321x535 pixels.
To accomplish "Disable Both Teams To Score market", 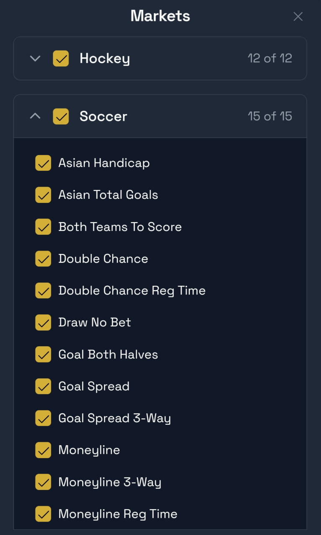I will (x=43, y=227).
